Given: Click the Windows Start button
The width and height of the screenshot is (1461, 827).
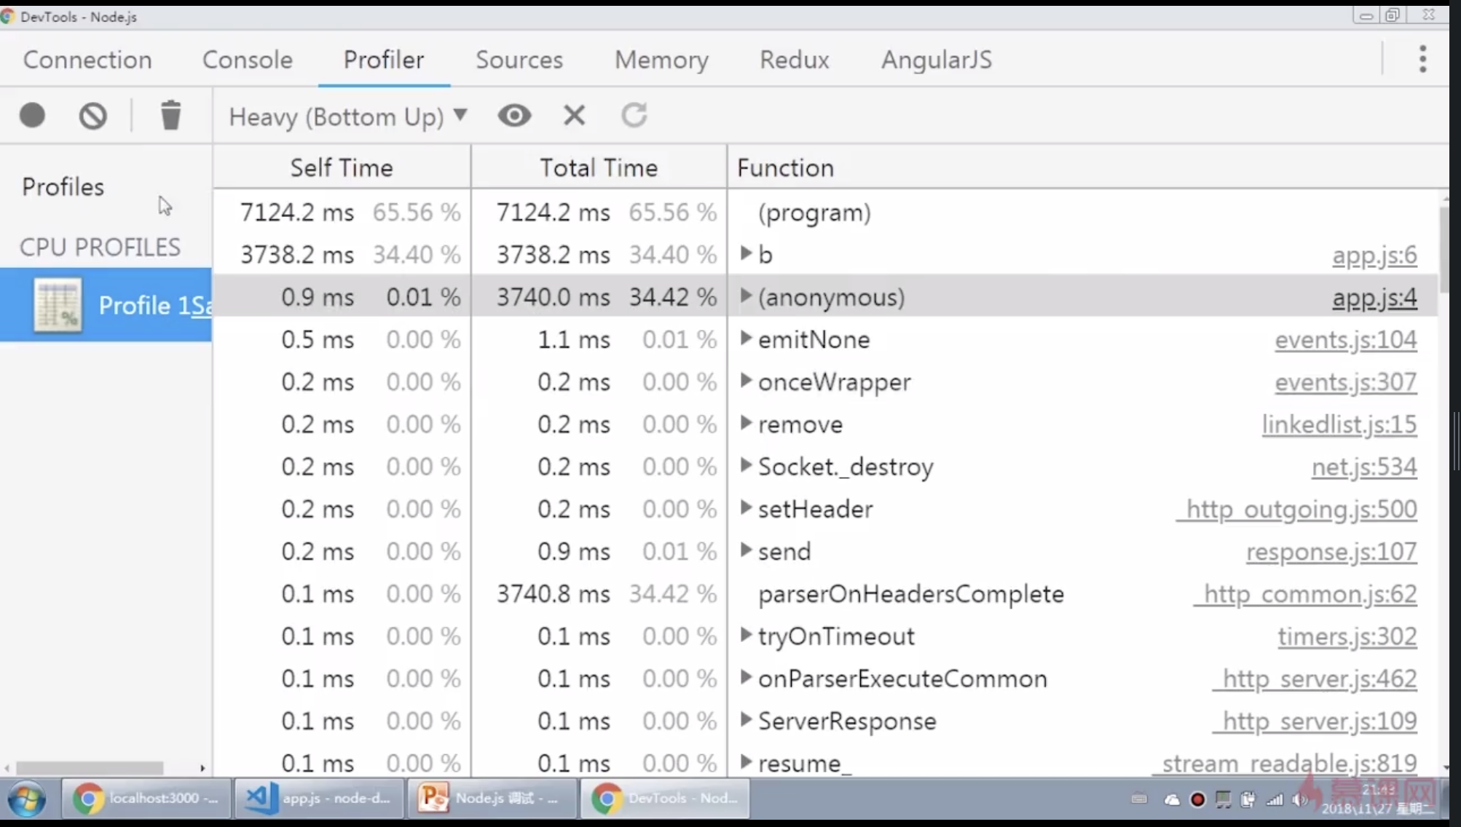Looking at the screenshot, I should (x=27, y=799).
